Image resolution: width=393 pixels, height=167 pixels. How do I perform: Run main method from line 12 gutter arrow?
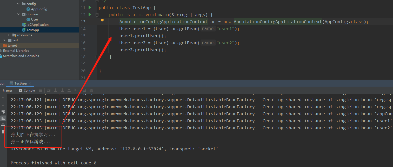tap(90, 15)
